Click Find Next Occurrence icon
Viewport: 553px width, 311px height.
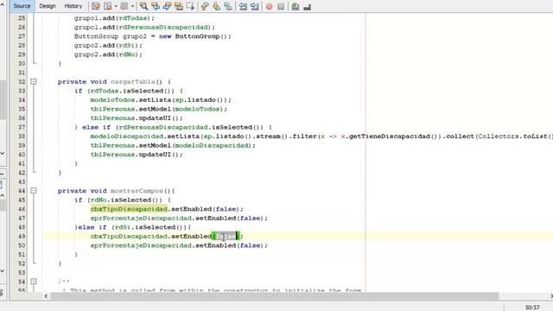point(167,6)
